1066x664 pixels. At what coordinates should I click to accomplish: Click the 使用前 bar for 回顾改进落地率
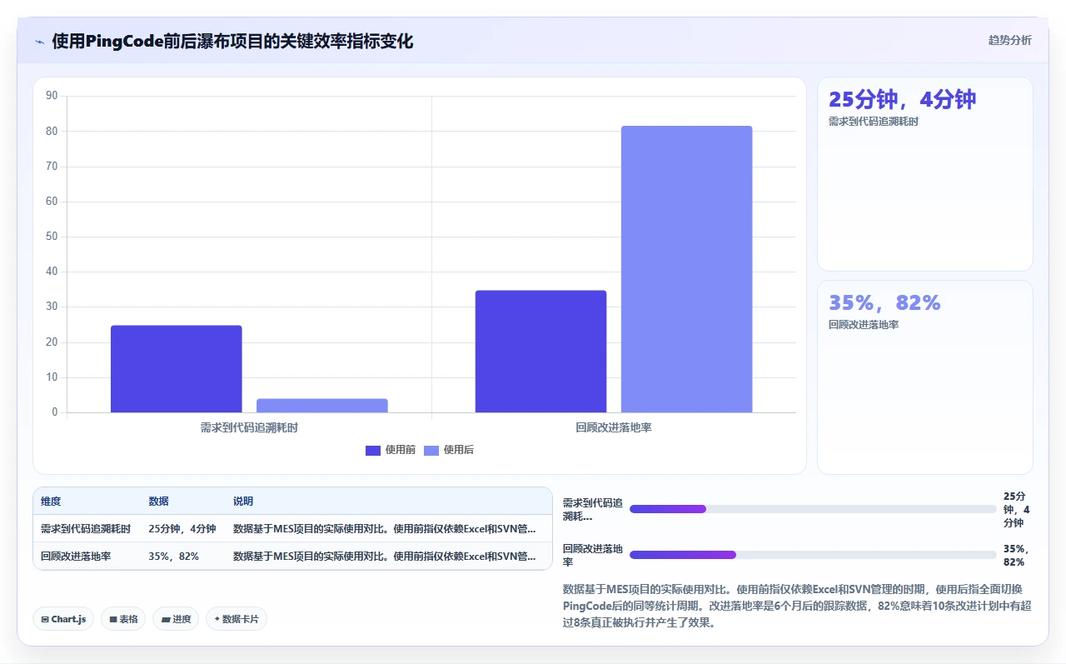point(540,352)
